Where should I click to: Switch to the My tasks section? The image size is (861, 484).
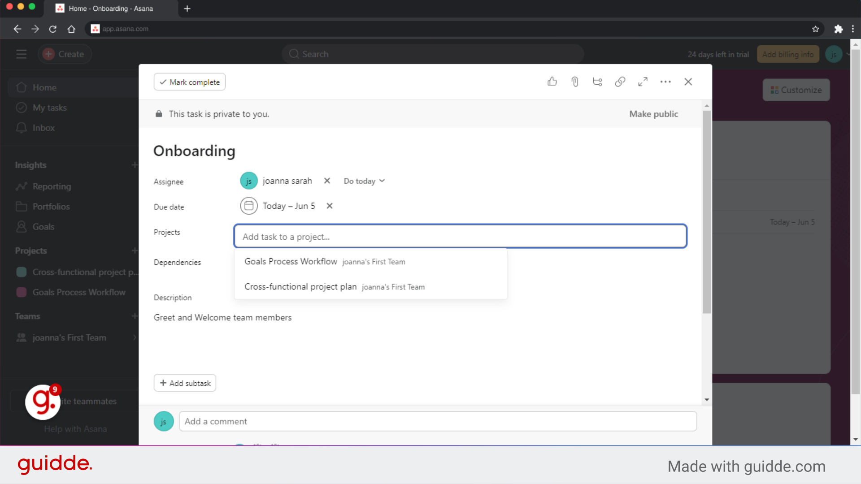click(x=50, y=108)
